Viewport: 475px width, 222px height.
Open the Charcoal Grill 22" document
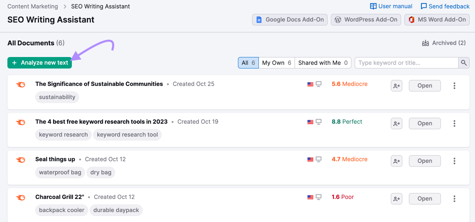[425, 199]
